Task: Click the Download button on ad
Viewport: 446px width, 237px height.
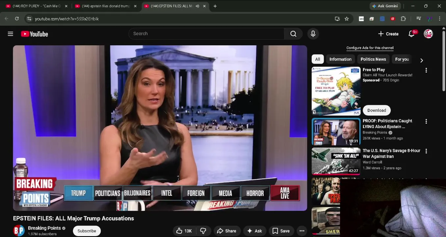Action: click(377, 110)
